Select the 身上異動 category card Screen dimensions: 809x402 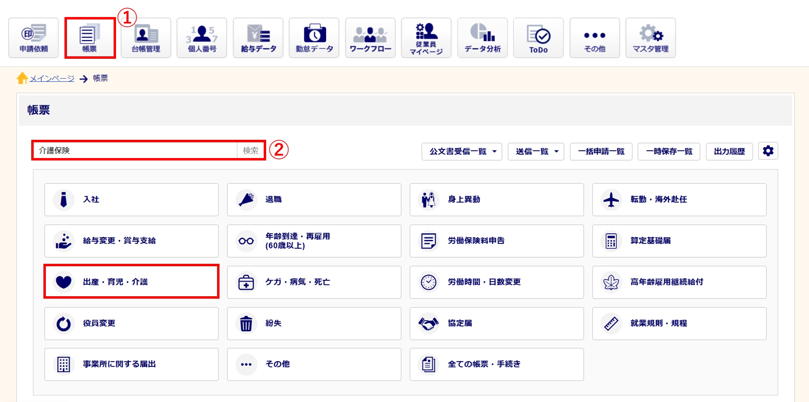tap(497, 199)
